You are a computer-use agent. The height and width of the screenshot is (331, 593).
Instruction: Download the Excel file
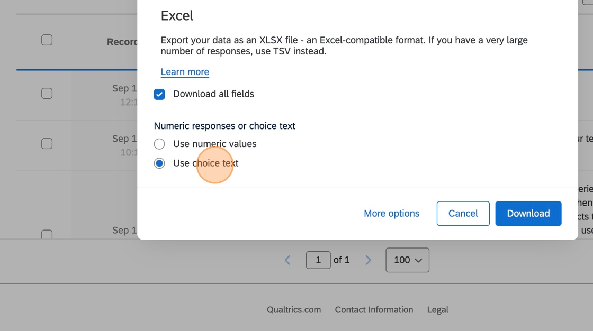click(x=528, y=214)
